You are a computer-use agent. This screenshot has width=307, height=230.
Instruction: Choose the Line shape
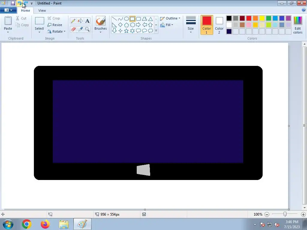coord(114,19)
